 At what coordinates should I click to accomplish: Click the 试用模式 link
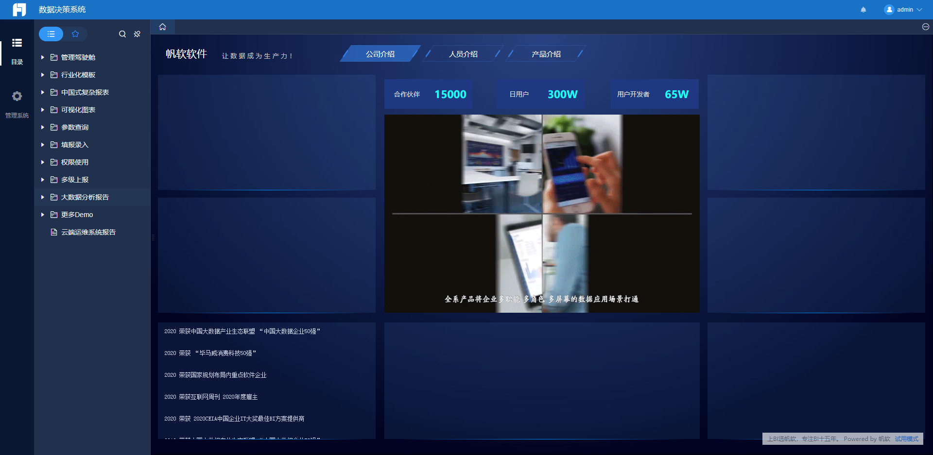[x=907, y=439]
